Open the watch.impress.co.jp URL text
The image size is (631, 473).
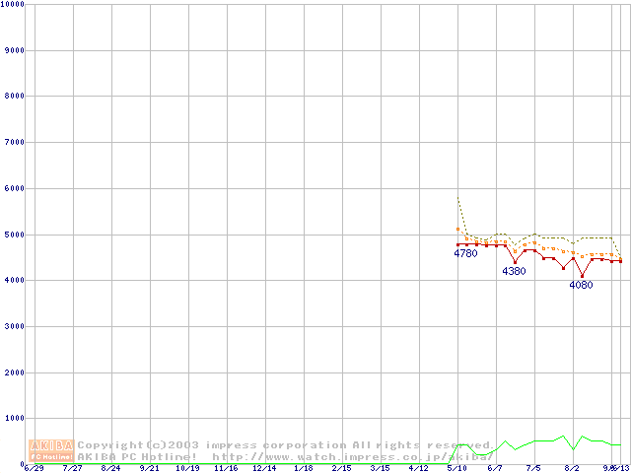pos(352,457)
